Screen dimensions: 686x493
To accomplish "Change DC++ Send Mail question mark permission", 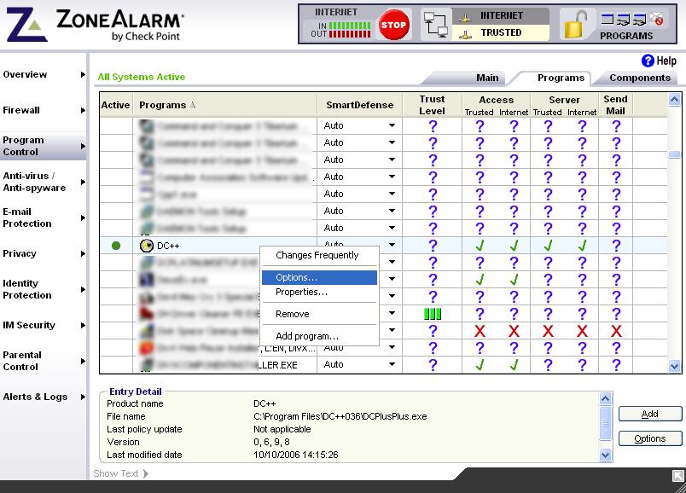I will [616, 246].
